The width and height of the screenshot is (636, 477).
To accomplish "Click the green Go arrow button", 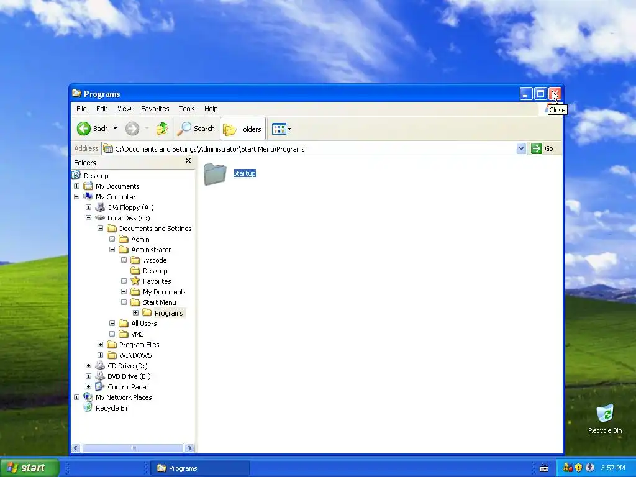I will point(536,149).
